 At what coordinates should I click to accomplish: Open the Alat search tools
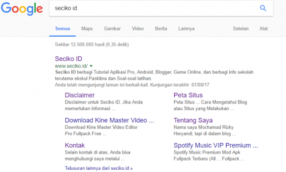pyautogui.click(x=264, y=29)
